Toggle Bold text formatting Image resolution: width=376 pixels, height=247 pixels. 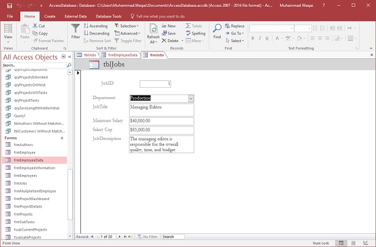253,38
